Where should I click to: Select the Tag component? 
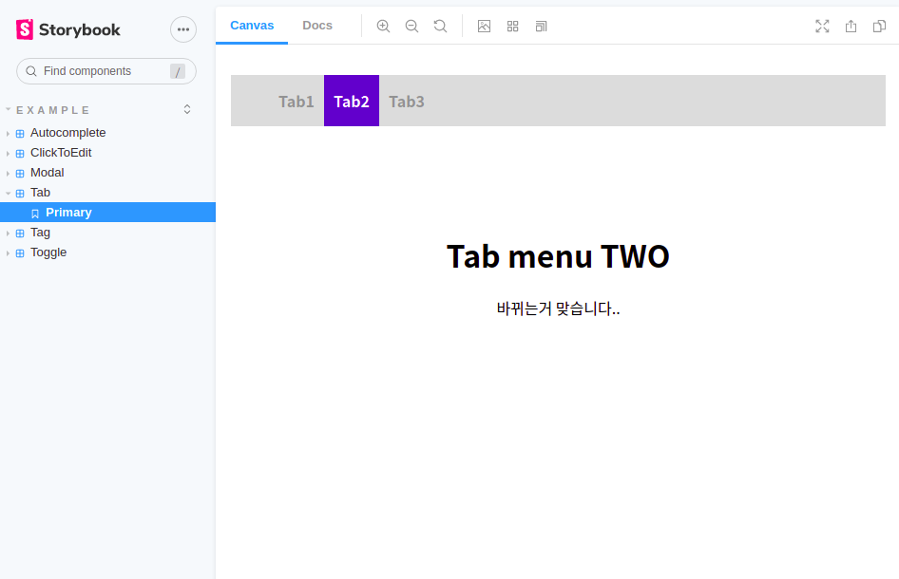(40, 233)
